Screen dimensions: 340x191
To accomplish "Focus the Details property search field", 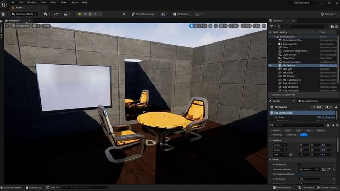I will pos(297,125).
